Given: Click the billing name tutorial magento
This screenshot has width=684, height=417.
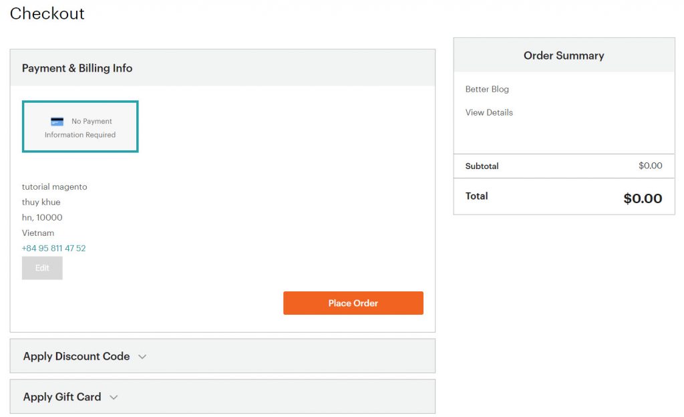Looking at the screenshot, I should [55, 186].
